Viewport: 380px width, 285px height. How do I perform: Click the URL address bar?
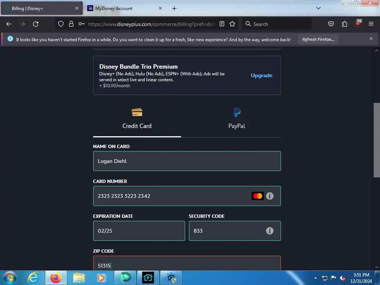tap(151, 24)
